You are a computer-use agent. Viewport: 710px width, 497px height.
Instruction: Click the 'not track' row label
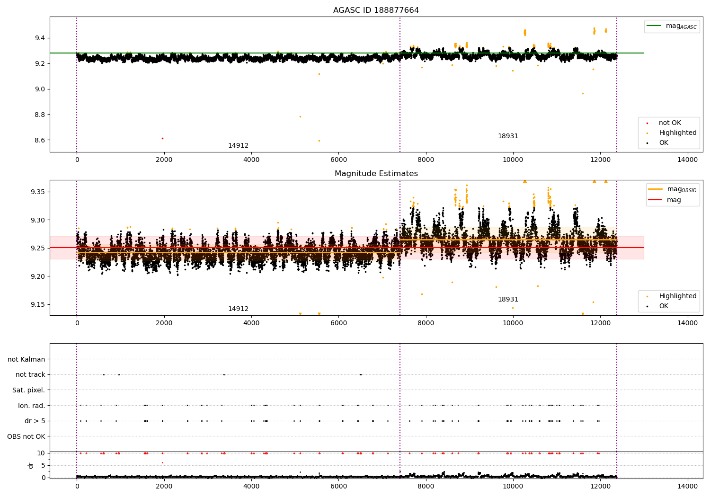click(30, 374)
